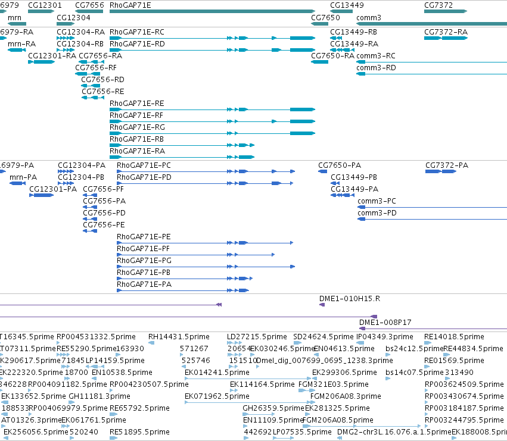The image size is (507, 441).
Task: Click transcript RhoGAP71E-RG
Action: click(212, 133)
